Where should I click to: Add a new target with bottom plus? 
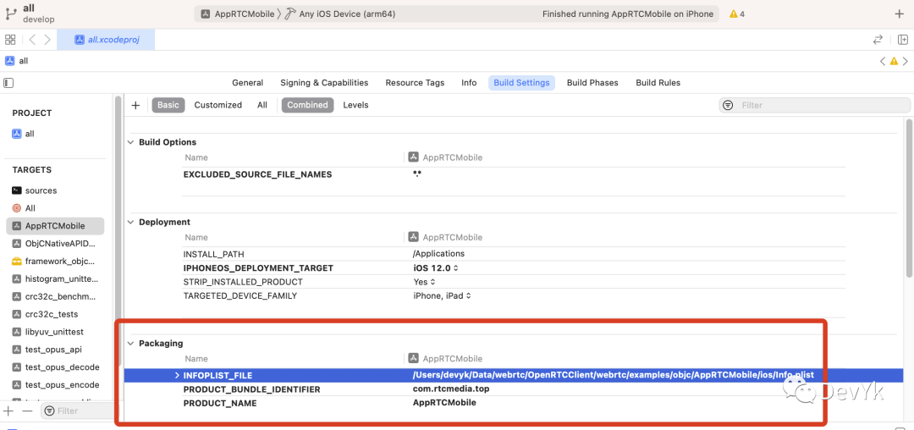pyautogui.click(x=8, y=411)
